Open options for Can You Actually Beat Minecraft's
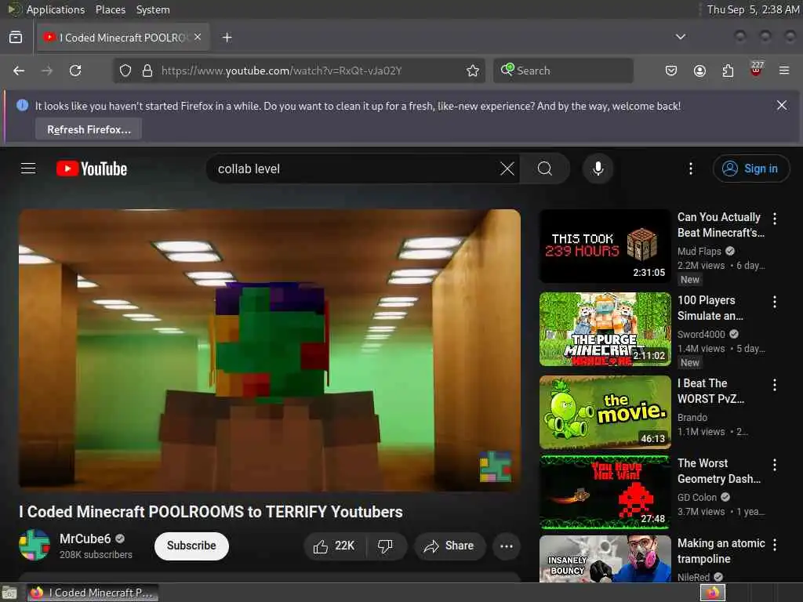 coord(774,219)
